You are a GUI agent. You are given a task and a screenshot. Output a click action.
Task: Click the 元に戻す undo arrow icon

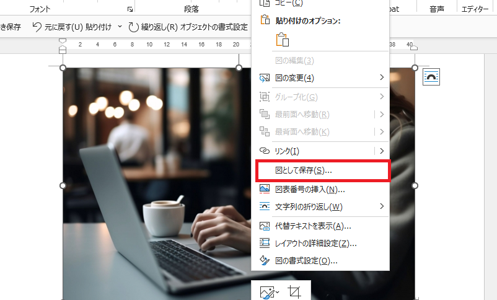point(37,27)
